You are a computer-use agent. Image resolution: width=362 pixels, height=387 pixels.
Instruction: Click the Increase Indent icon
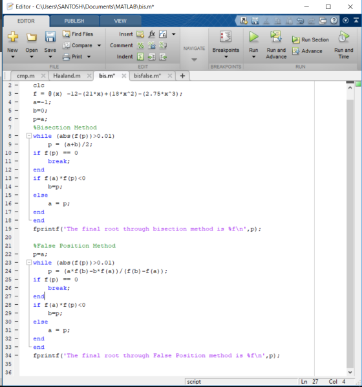(151, 57)
